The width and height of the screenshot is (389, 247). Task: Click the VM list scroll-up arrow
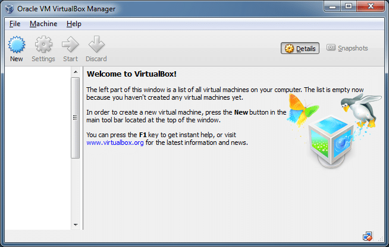(x=76, y=72)
